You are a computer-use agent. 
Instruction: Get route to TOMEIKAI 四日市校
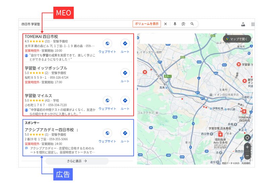[125, 43]
